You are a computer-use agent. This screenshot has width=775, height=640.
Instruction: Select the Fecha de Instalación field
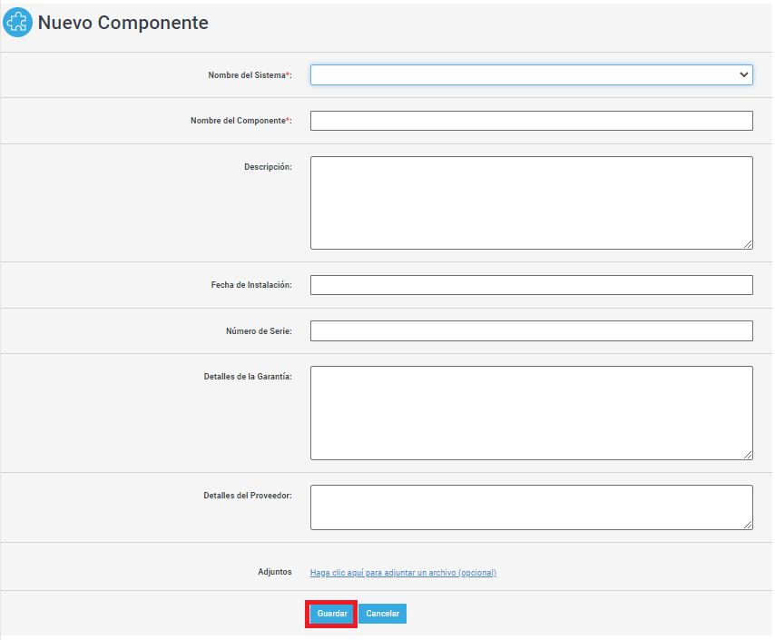tap(531, 285)
